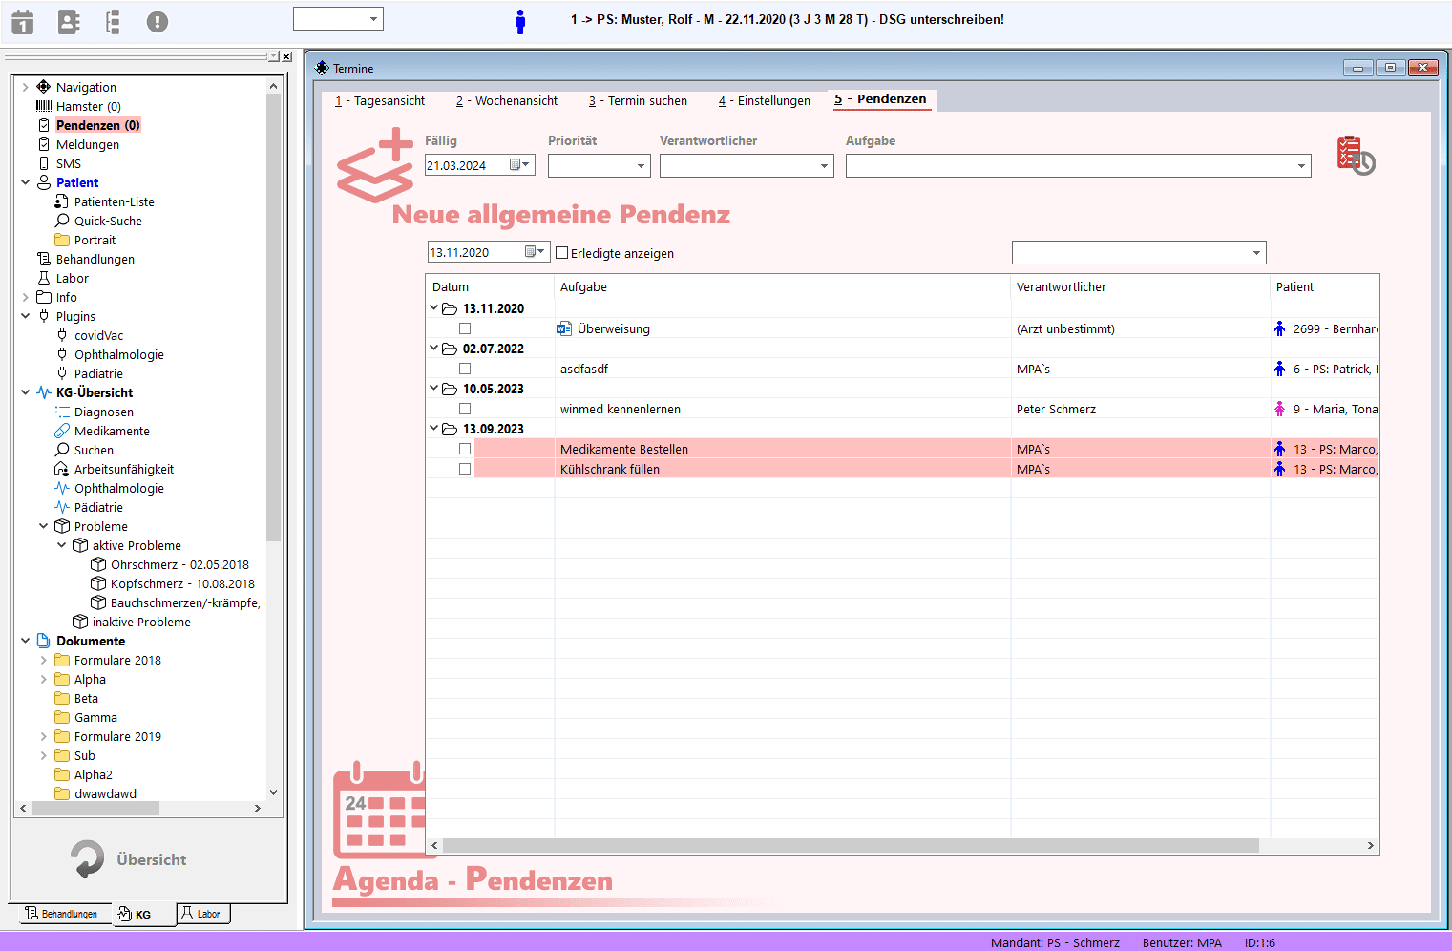This screenshot has width=1452, height=951.
Task: Switch to the Labor bottom tab
Action: (x=201, y=914)
